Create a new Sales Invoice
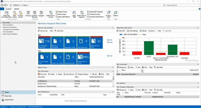The image size is (201, 108). tap(15, 14)
